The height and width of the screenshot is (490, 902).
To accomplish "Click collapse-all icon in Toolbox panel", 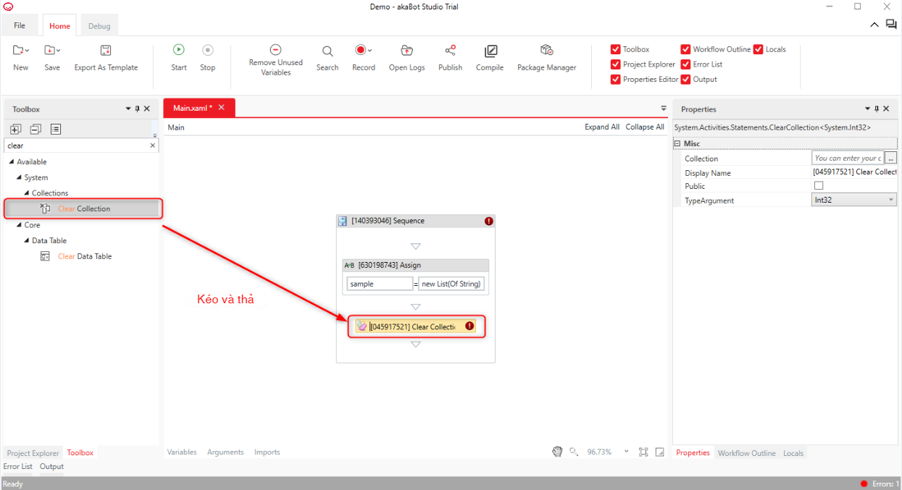I will click(x=36, y=129).
